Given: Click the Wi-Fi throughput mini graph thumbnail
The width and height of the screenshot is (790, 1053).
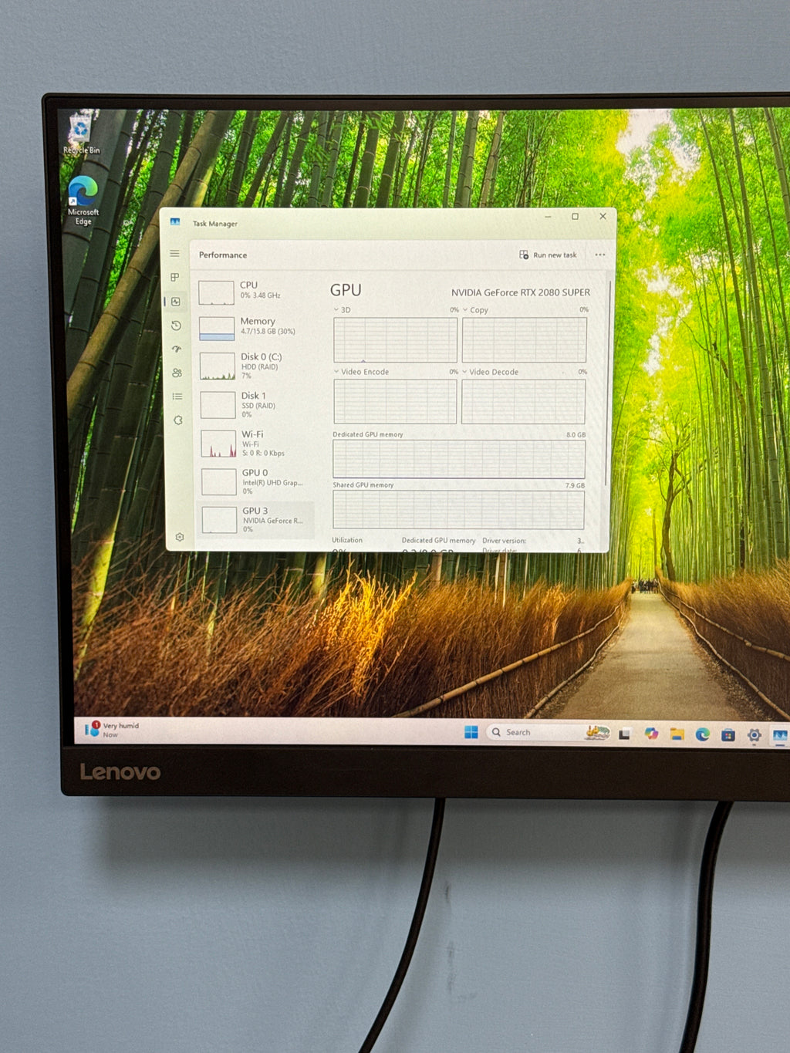Looking at the screenshot, I should point(218,444).
